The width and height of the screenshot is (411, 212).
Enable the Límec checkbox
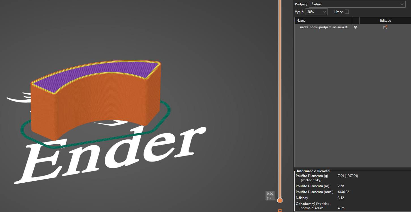coord(347,12)
